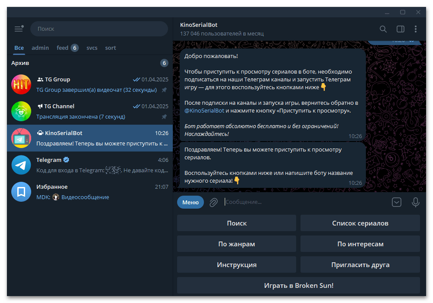Choose Список сериалов button

point(360,223)
